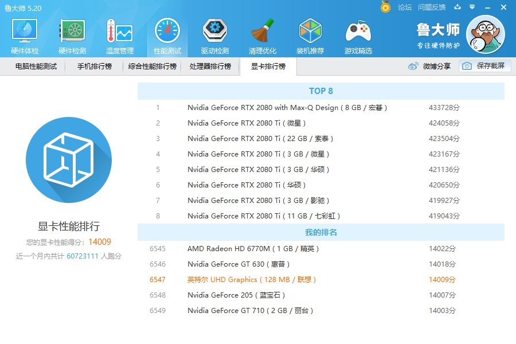Open the 问题反馈 feedback link
The height and width of the screenshot is (344, 516).
coord(432,7)
